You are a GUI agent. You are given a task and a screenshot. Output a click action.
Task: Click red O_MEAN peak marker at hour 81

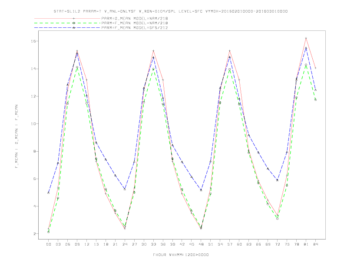pos(306,38)
